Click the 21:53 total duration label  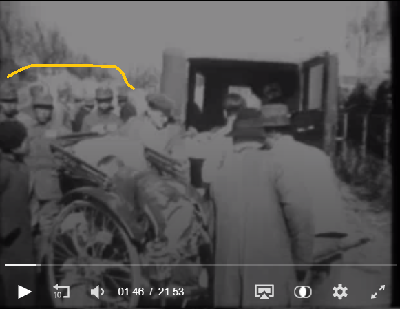[171, 292]
